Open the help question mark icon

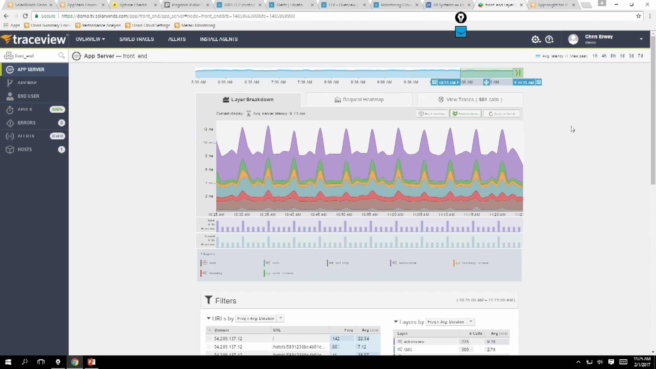(549, 39)
